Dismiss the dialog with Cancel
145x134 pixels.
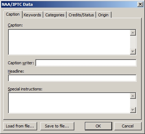128,126
